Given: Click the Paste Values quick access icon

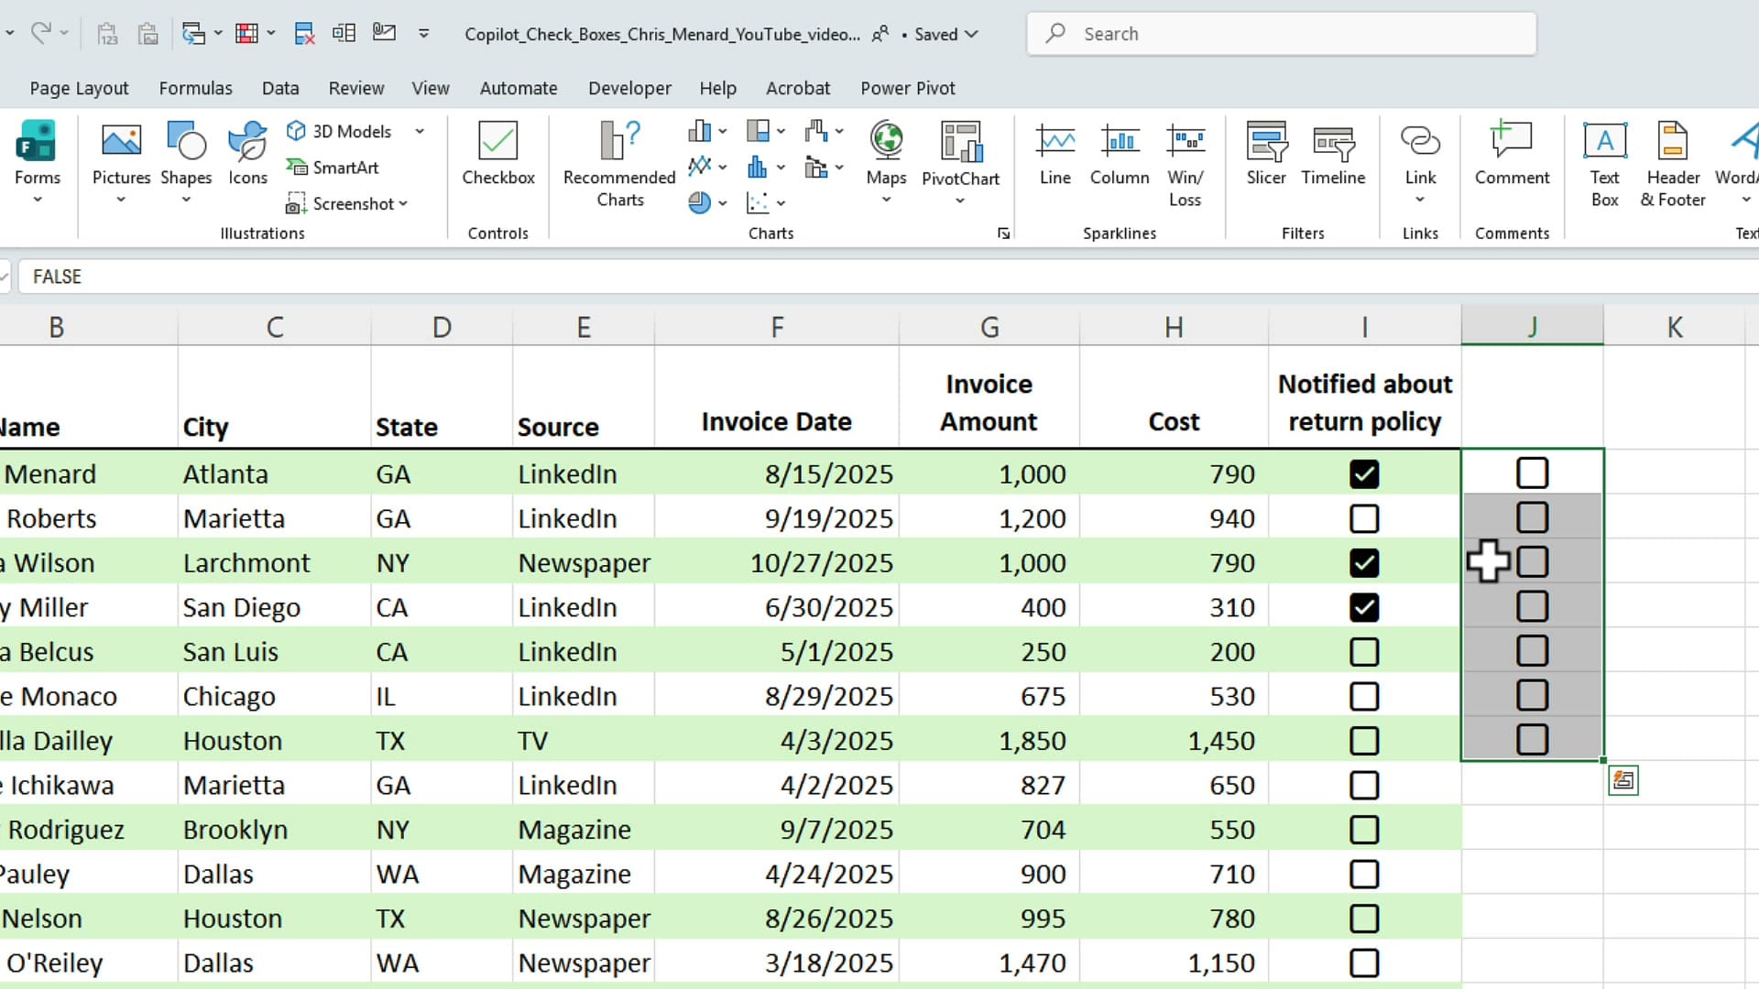Looking at the screenshot, I should [x=107, y=34].
